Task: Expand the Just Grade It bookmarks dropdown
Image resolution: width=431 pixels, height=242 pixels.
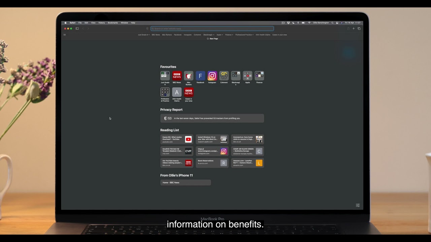Action: 144,35
